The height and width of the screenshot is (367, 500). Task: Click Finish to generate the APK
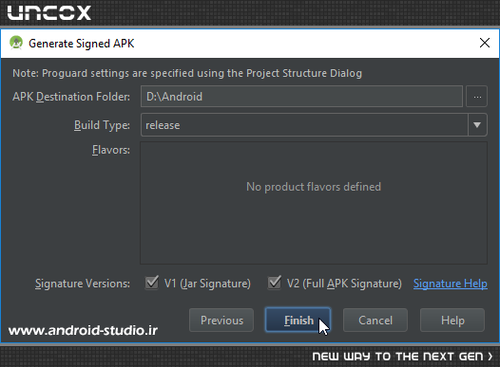pos(298,320)
